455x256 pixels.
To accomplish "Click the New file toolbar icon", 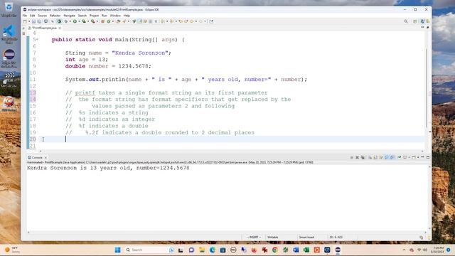I will [25, 21].
